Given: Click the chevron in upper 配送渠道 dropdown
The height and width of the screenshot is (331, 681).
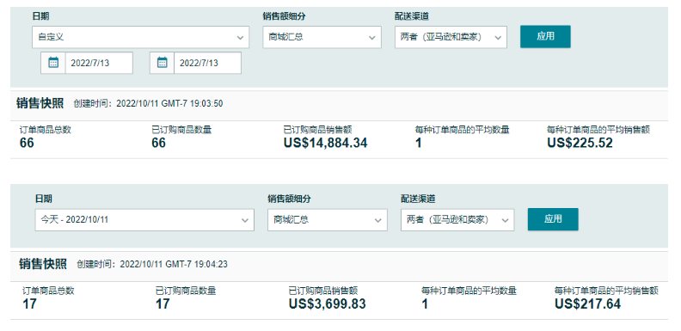Looking at the screenshot, I should click(498, 38).
